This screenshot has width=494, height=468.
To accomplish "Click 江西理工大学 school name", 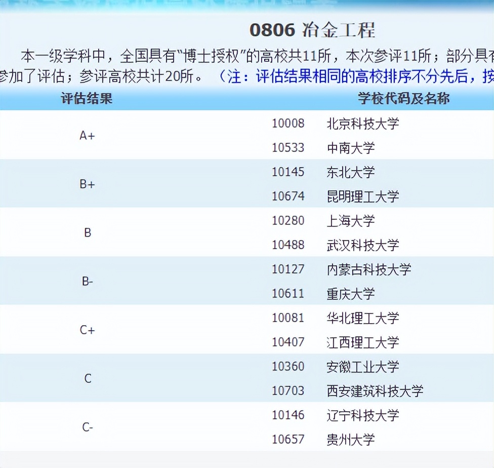I will [362, 342].
